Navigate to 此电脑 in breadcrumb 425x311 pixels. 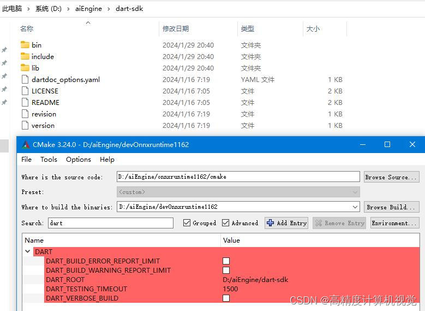coord(12,9)
